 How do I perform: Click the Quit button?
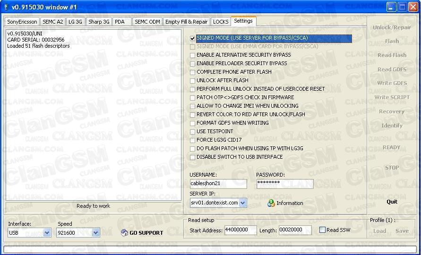(x=392, y=202)
